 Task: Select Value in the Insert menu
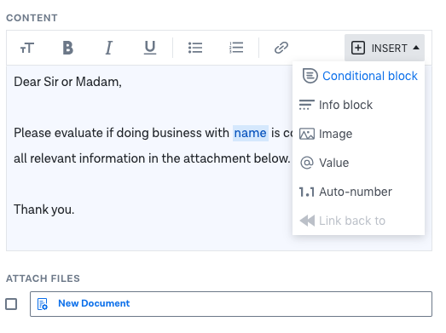tap(324, 163)
